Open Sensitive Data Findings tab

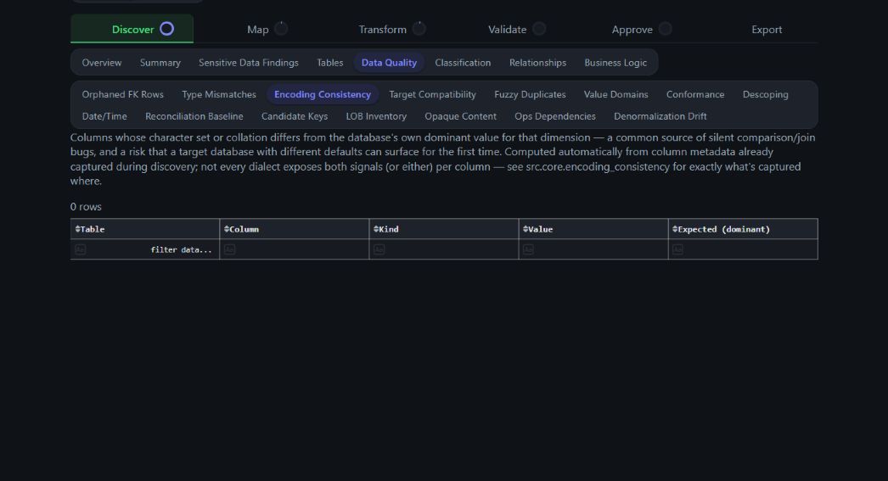249,62
